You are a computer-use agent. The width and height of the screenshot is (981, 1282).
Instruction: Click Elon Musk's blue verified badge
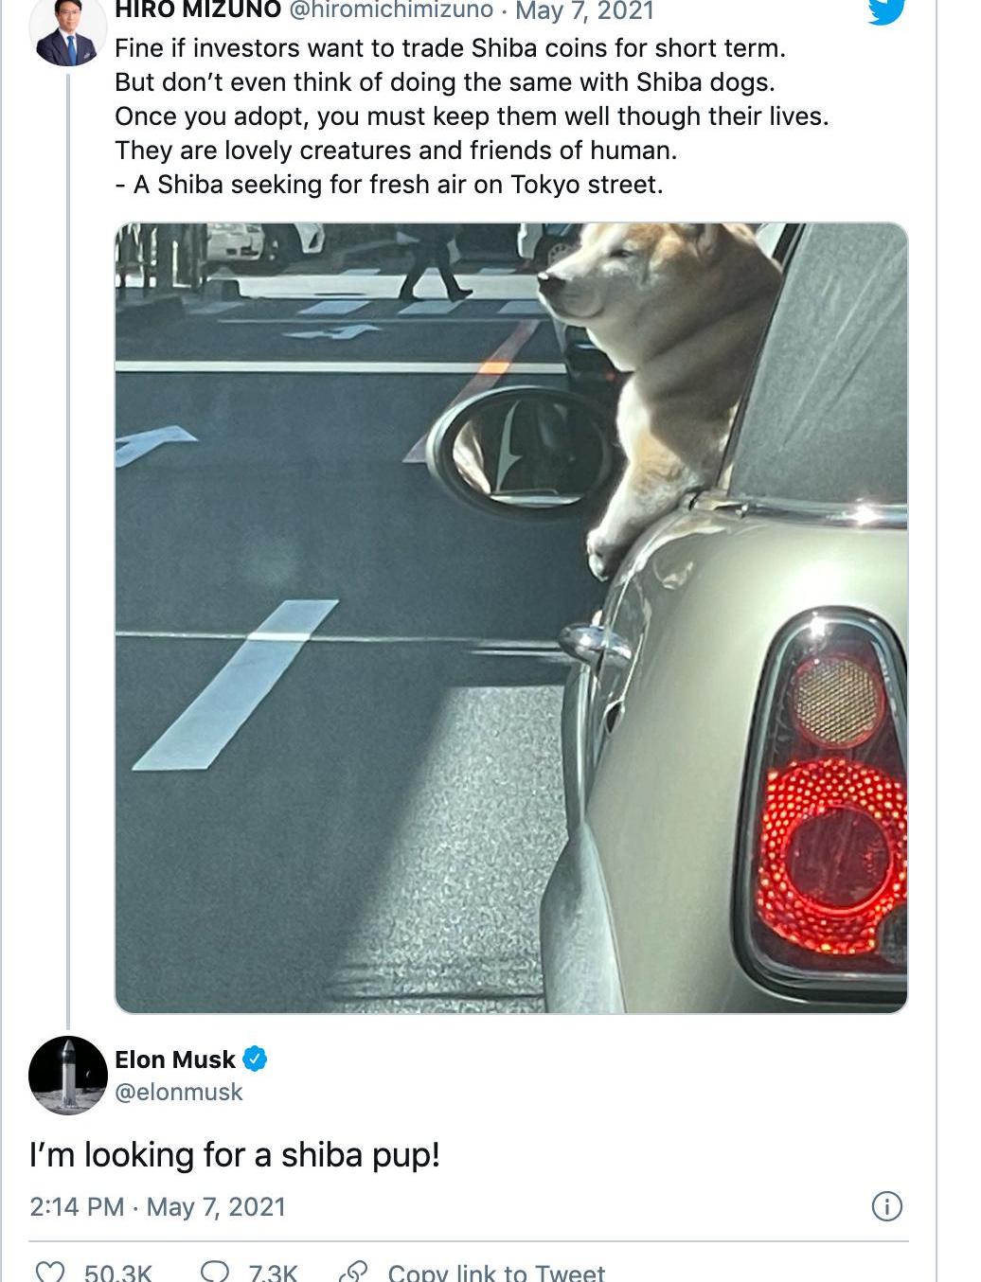(256, 1059)
